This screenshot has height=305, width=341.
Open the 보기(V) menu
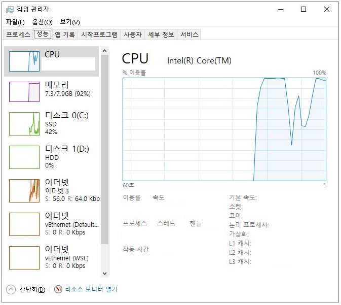click(x=70, y=22)
